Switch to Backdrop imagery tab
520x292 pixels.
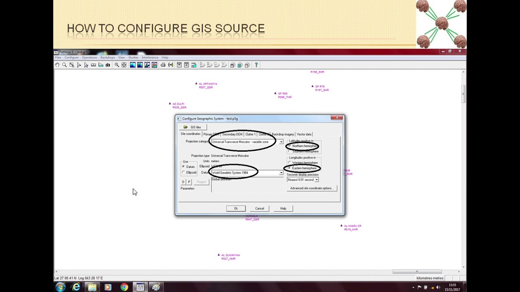pos(283,134)
